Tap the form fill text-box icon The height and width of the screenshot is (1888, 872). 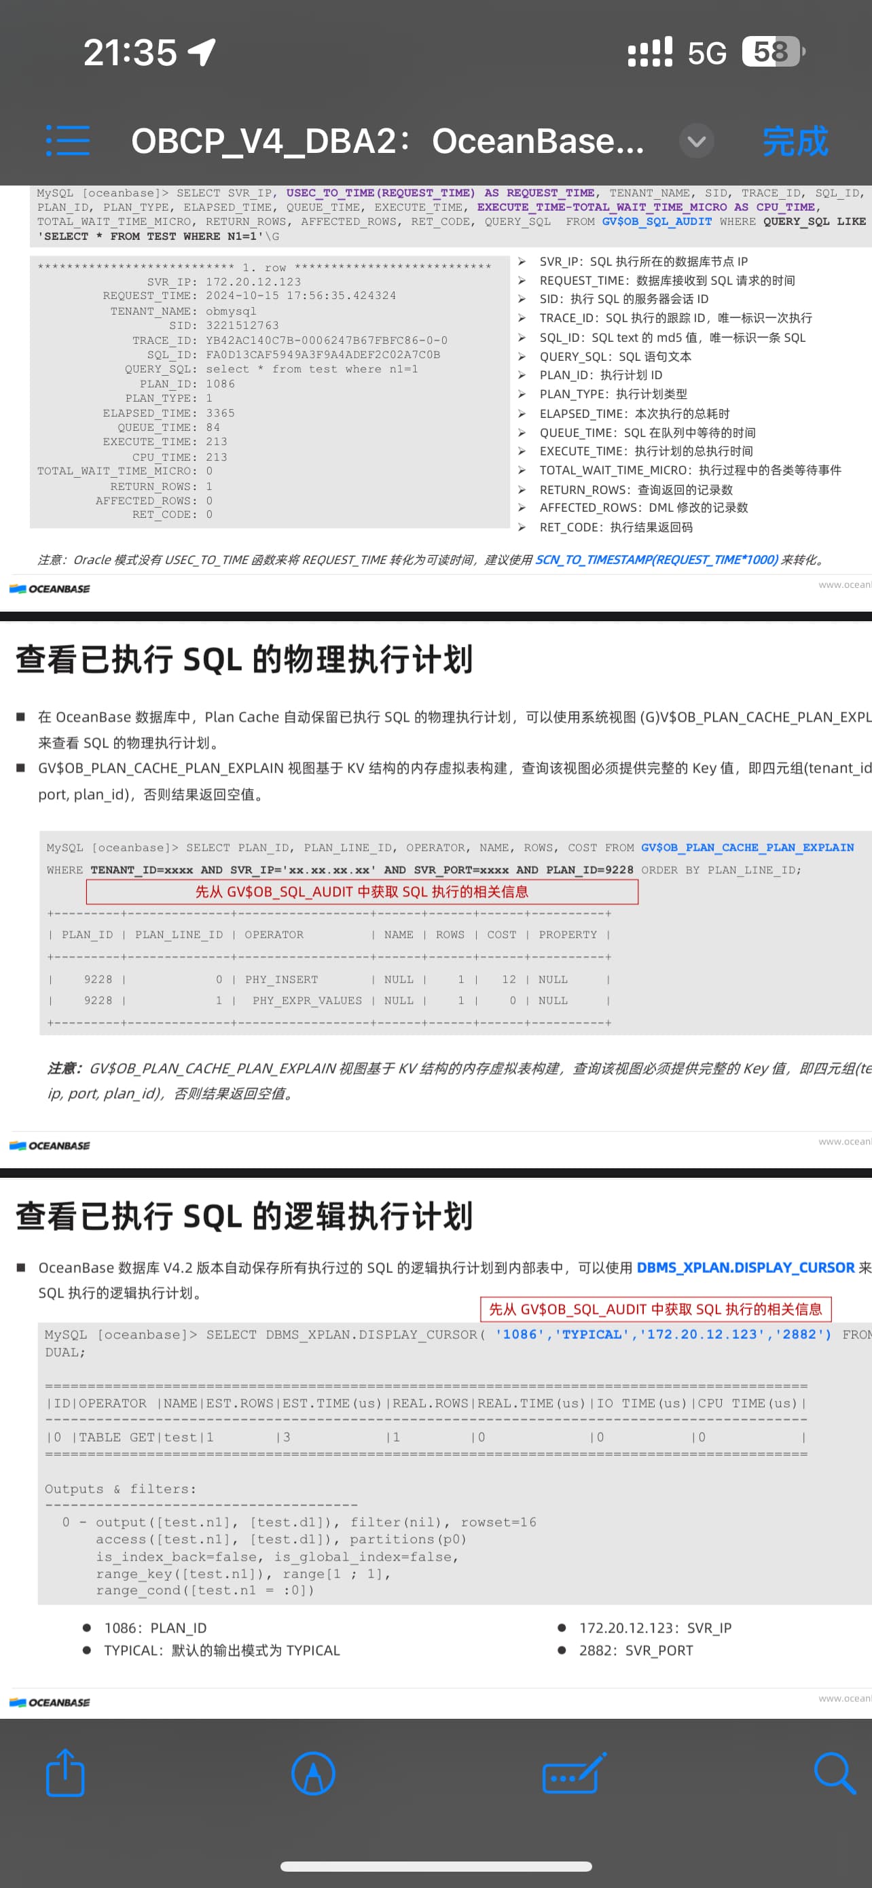pyautogui.click(x=574, y=1773)
